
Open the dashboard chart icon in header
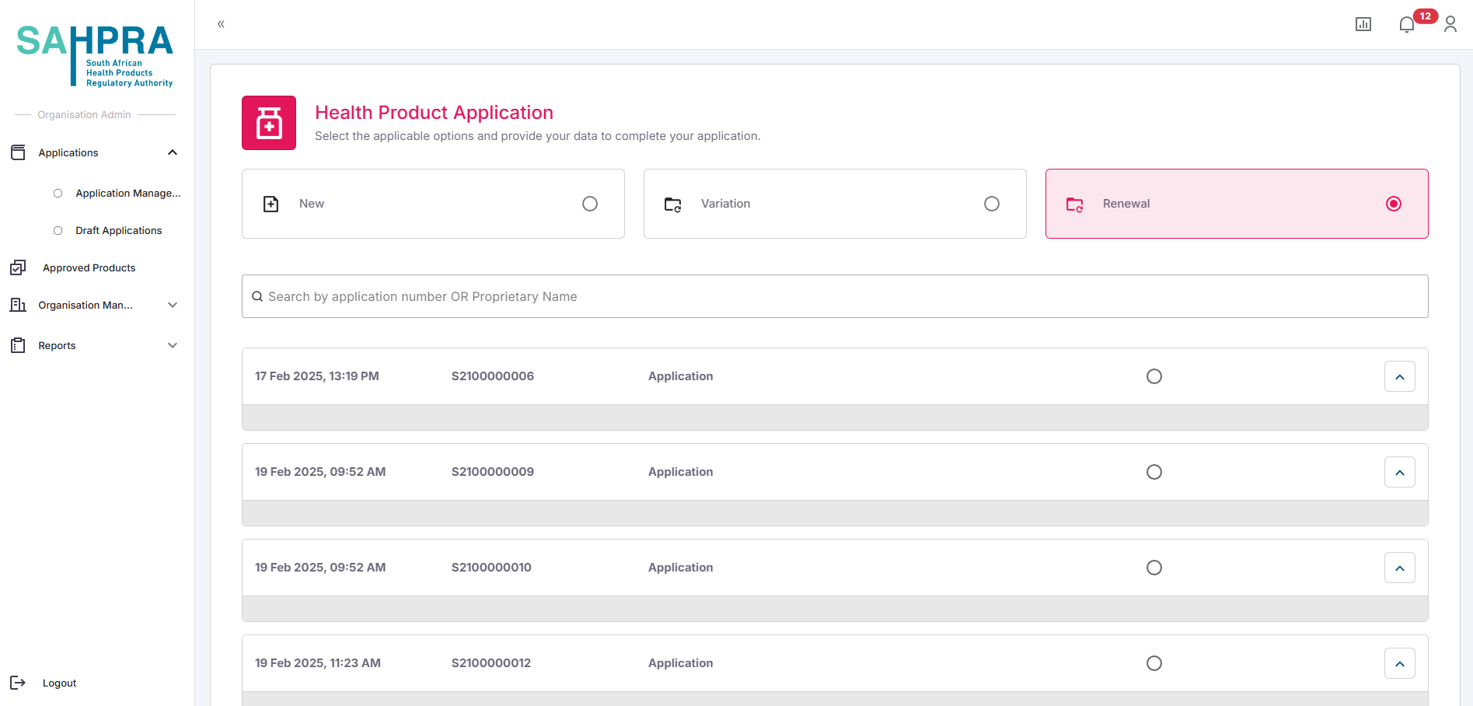[1363, 25]
